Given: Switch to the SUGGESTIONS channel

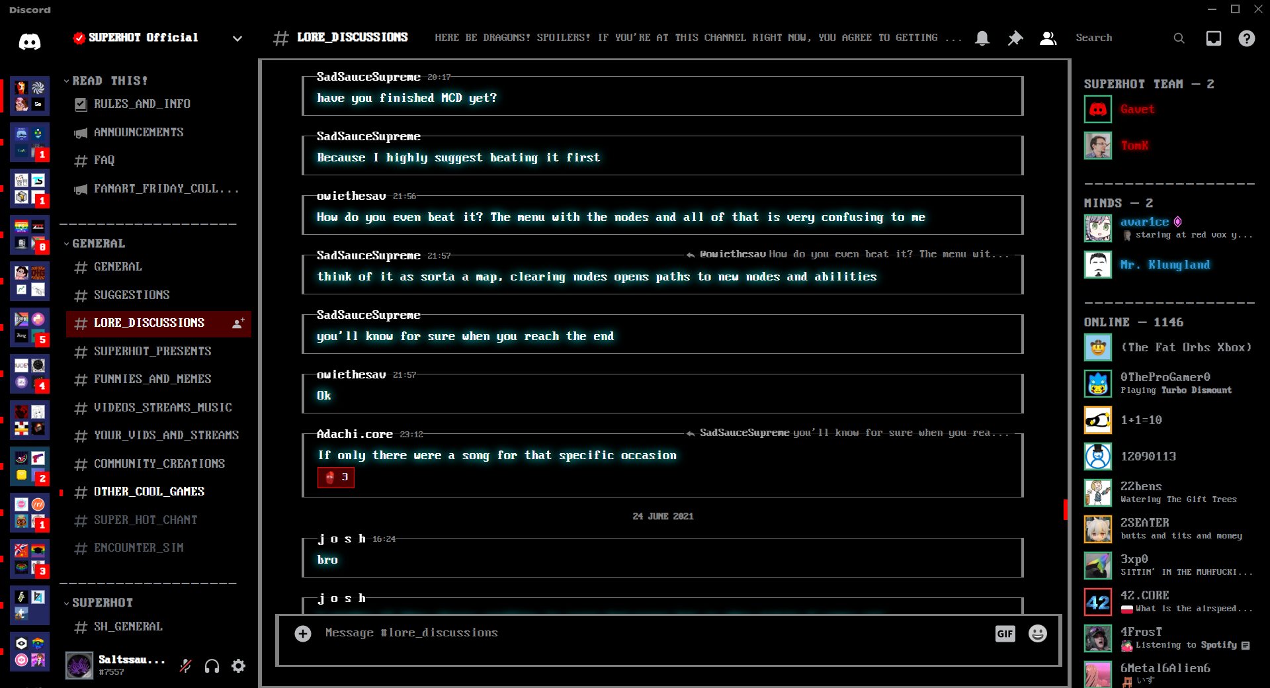Looking at the screenshot, I should (132, 295).
